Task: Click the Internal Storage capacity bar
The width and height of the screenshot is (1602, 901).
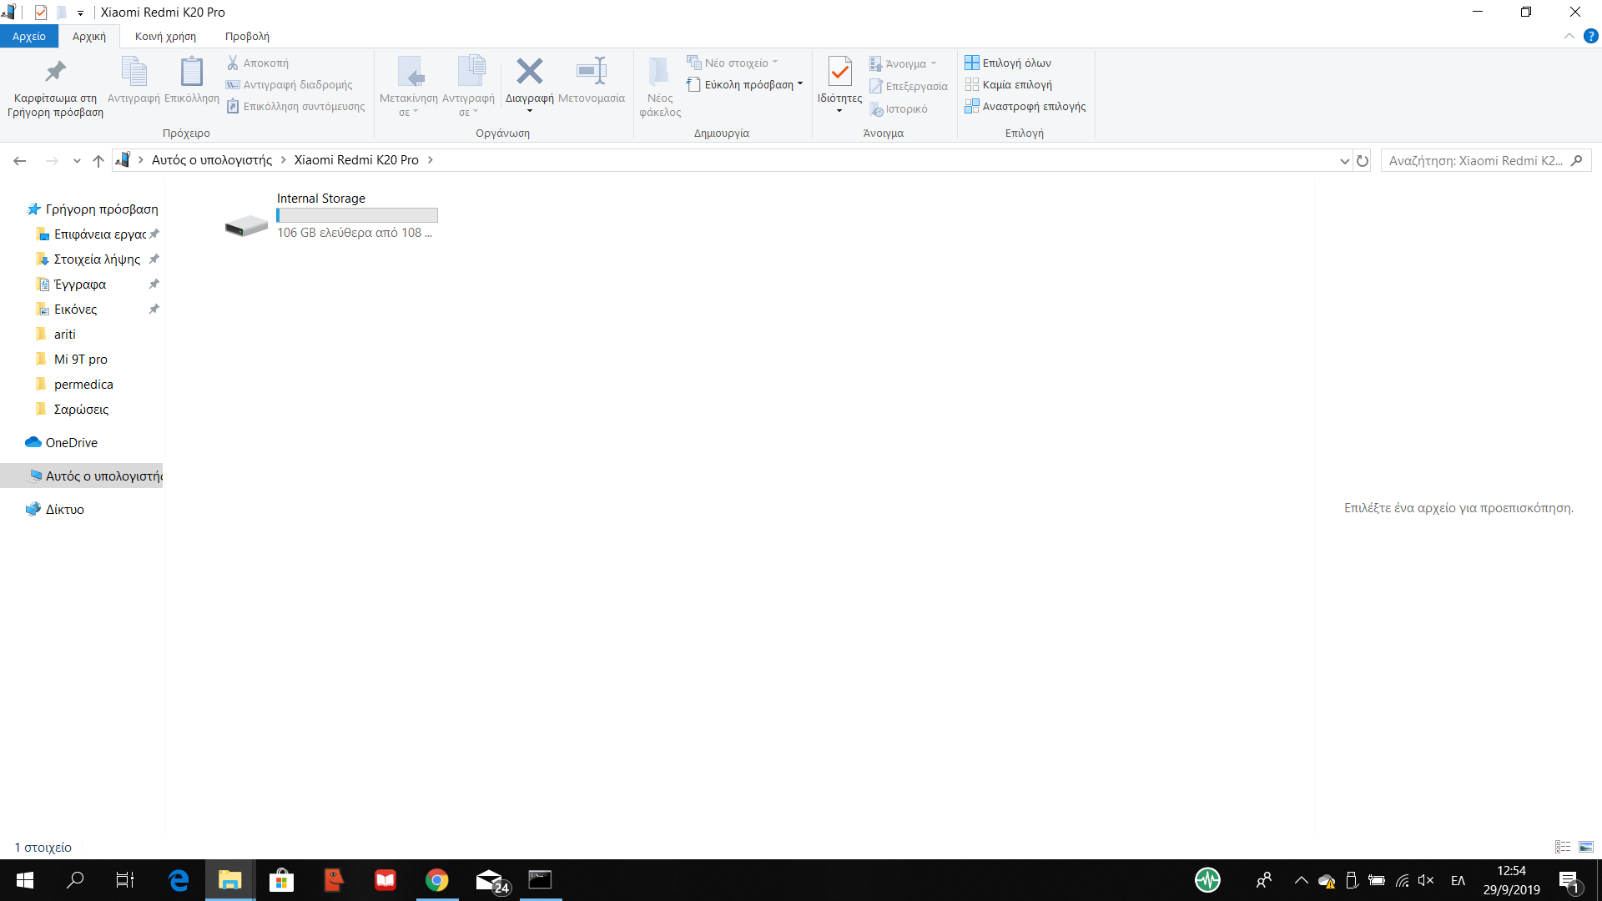Action: click(357, 215)
